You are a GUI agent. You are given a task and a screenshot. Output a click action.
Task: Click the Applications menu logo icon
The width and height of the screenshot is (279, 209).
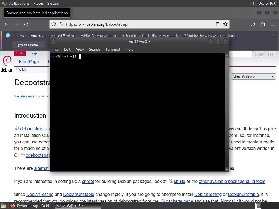tap(4, 3)
